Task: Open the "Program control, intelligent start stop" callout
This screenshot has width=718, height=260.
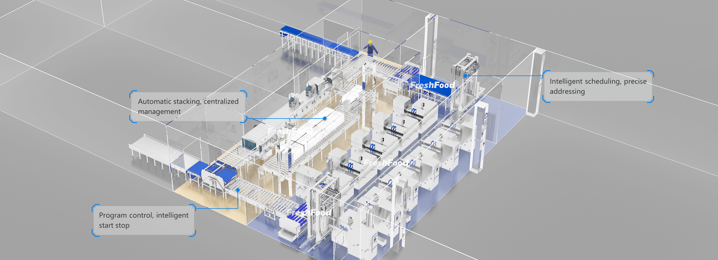Action: click(143, 220)
